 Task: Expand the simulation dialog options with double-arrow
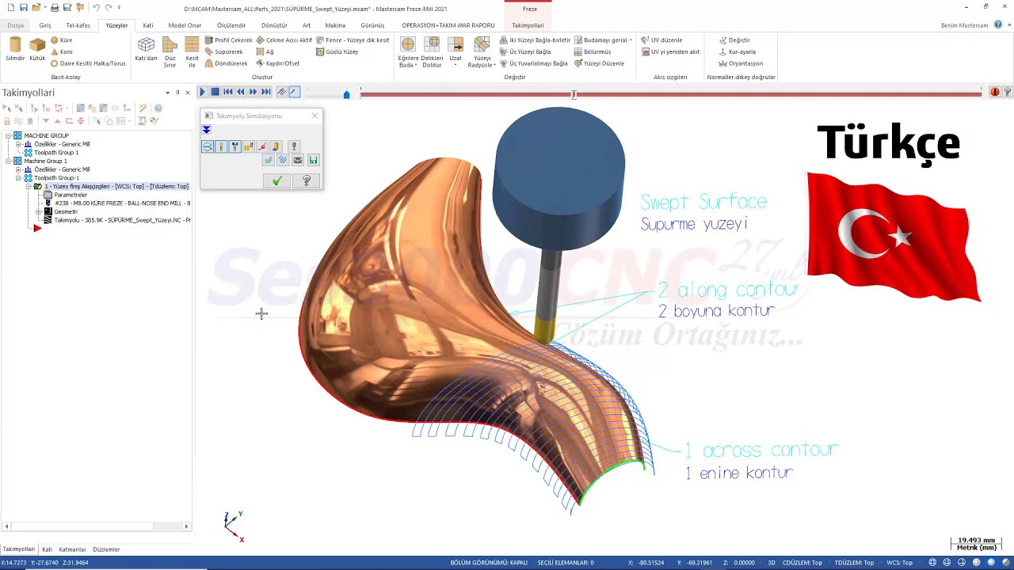(x=207, y=130)
